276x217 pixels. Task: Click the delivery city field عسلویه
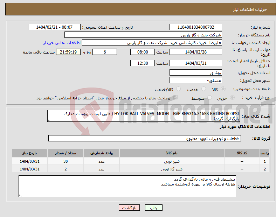coord(195,80)
